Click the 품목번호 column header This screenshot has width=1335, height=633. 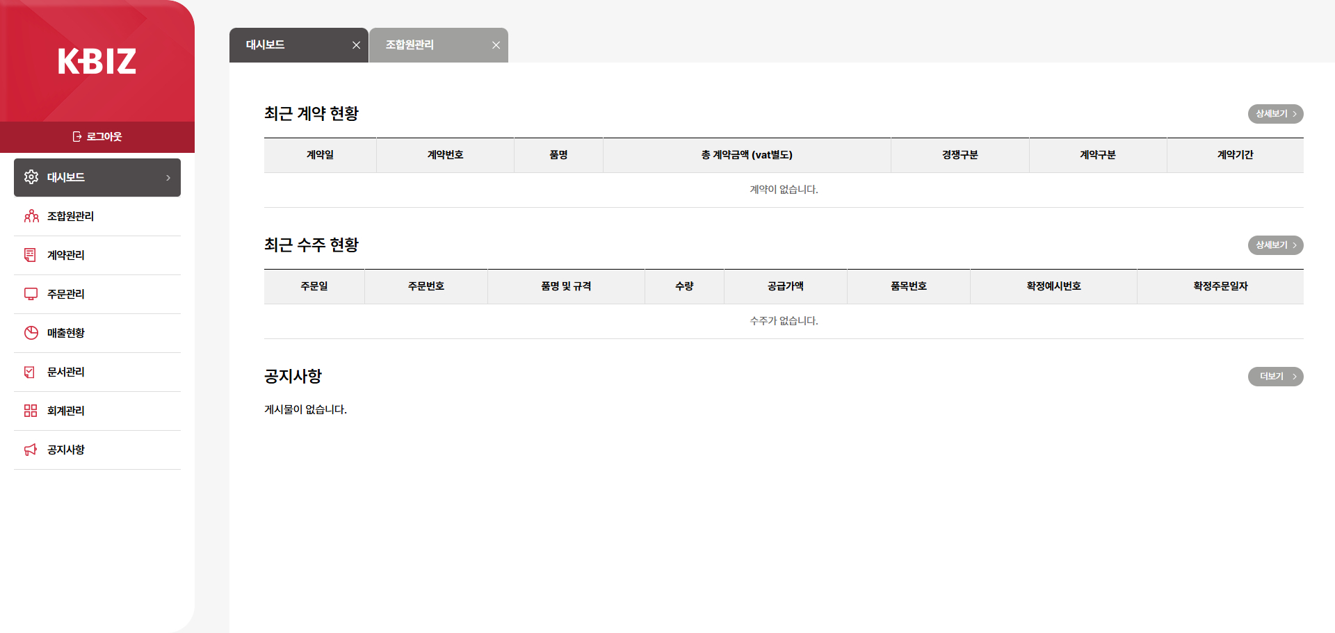[909, 286]
